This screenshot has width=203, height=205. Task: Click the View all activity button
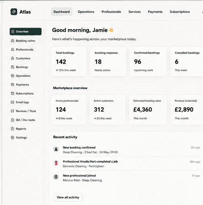68,197
